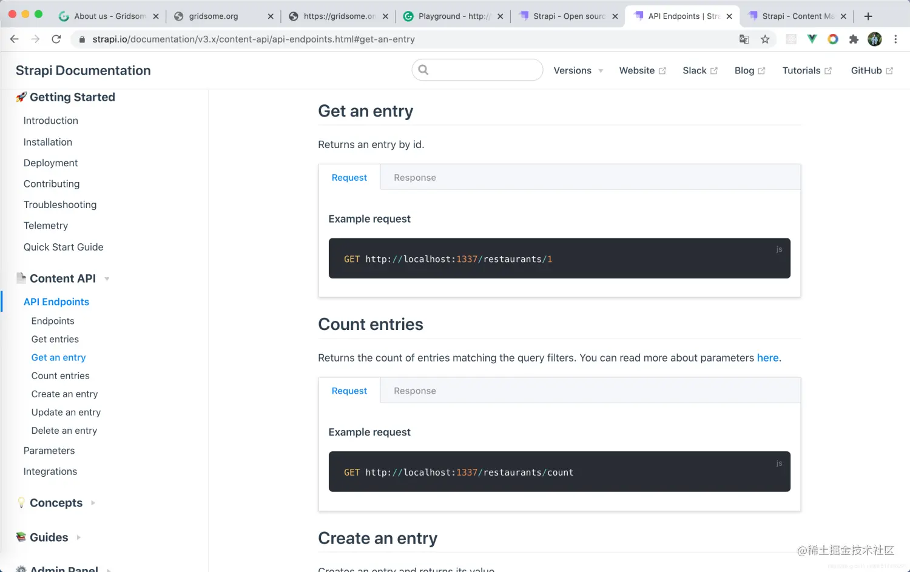The width and height of the screenshot is (910, 572).
Task: Open the GitHub link in navbar
Action: [x=872, y=70]
